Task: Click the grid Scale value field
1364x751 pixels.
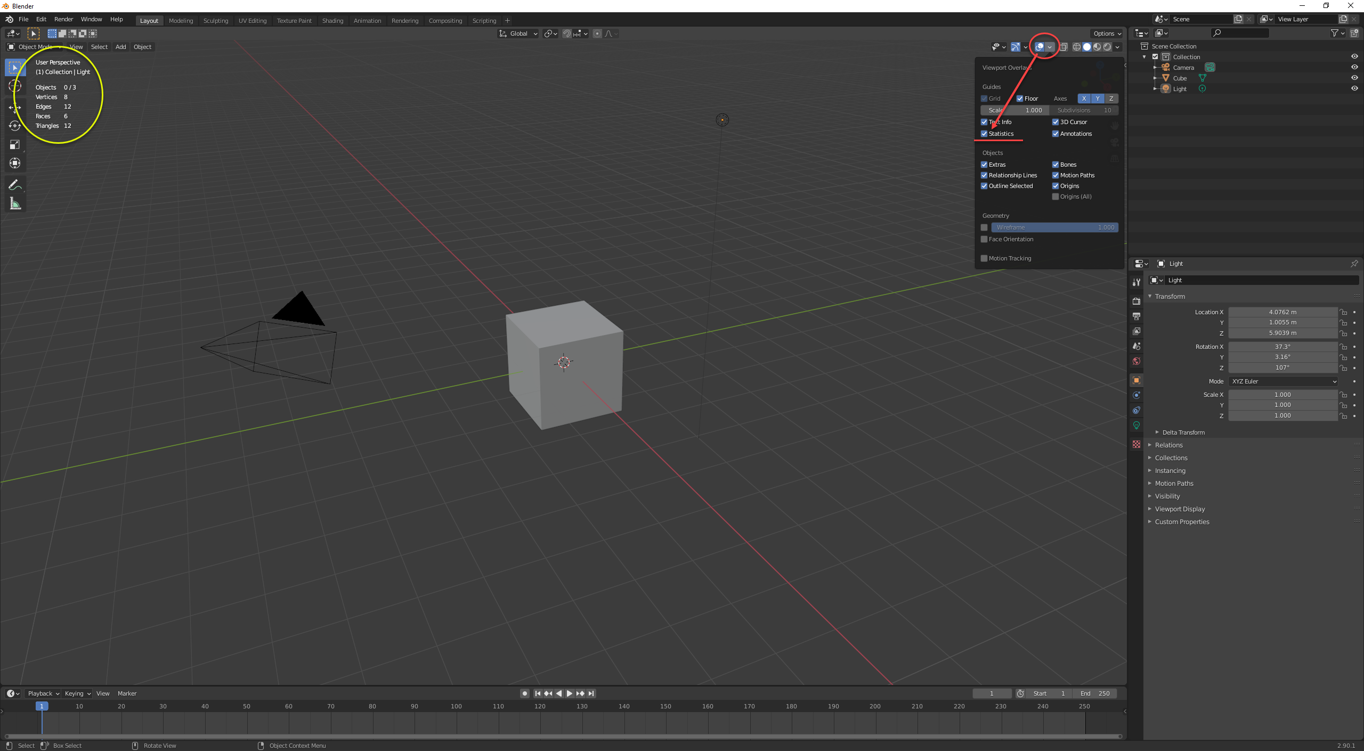Action: [1015, 110]
